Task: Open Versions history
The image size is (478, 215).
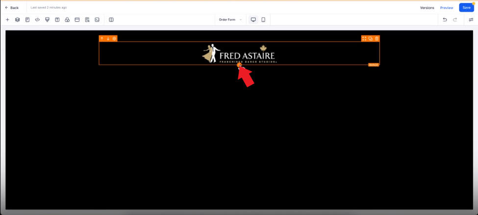Action: (427, 8)
